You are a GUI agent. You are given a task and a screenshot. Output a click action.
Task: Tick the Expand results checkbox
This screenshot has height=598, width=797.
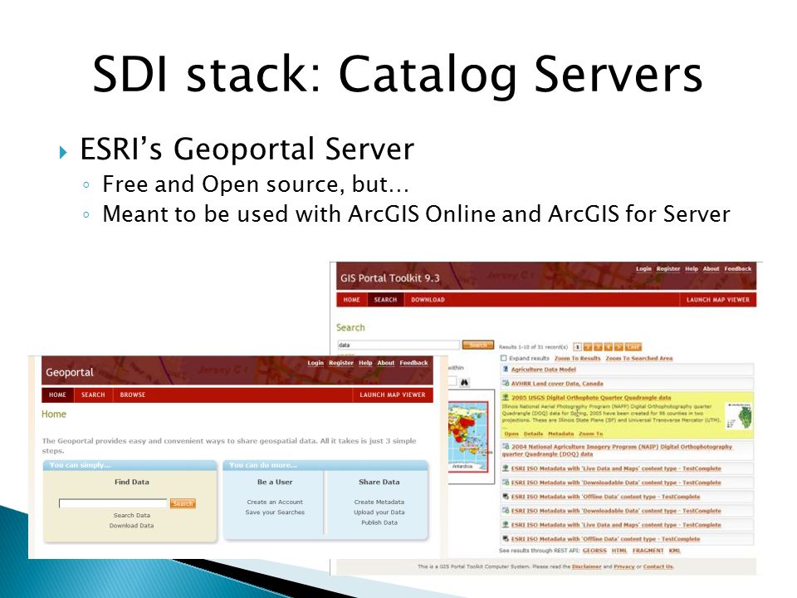click(504, 359)
